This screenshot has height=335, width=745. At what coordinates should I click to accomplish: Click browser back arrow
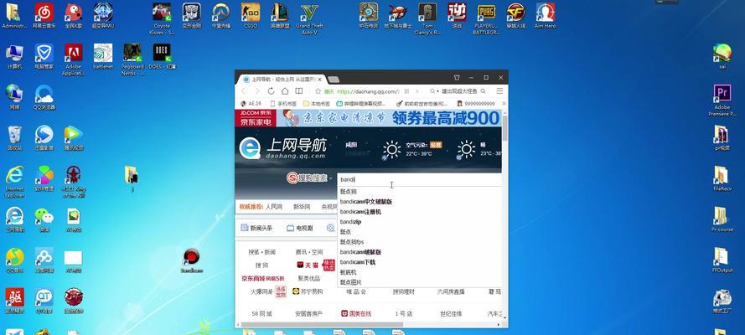coord(244,91)
